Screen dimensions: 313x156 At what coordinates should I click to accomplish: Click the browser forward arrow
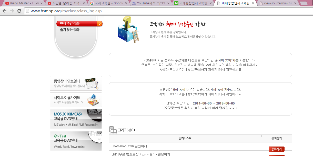[12, 11]
